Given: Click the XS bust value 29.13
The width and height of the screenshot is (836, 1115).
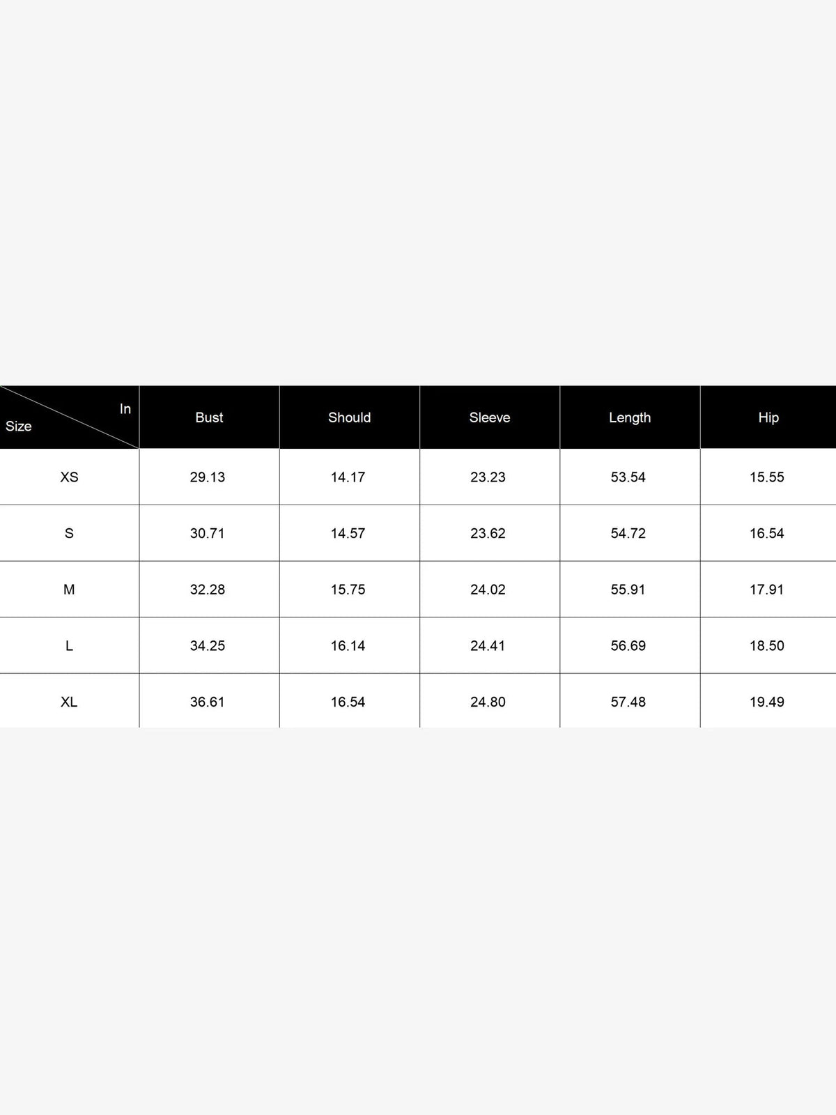Looking at the screenshot, I should pos(208,477).
